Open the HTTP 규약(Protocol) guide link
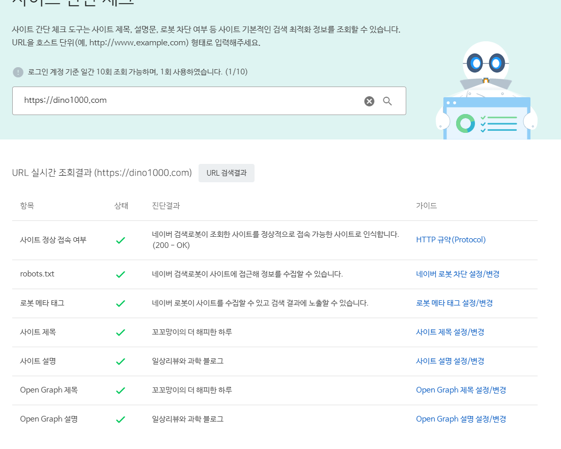The height and width of the screenshot is (449, 561). [451, 239]
